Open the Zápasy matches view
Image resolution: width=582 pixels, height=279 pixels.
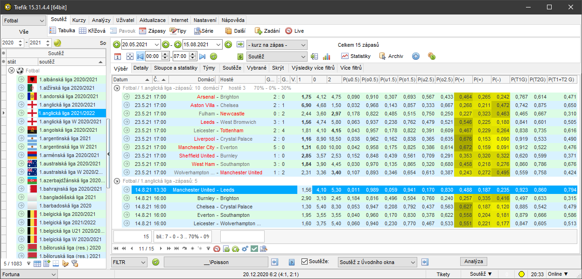[152, 31]
